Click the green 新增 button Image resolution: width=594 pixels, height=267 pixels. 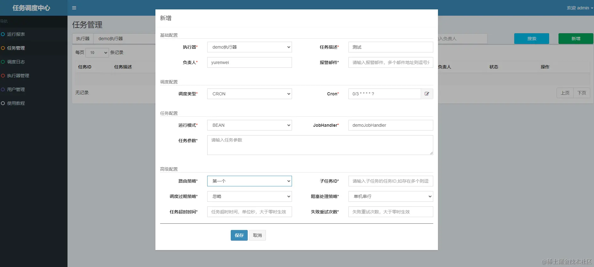(576, 39)
